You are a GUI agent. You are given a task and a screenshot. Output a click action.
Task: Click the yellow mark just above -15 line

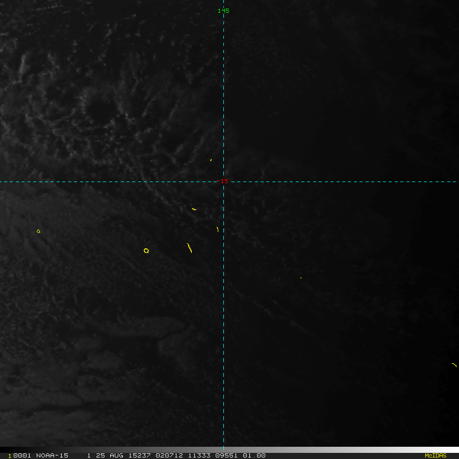[211, 160]
